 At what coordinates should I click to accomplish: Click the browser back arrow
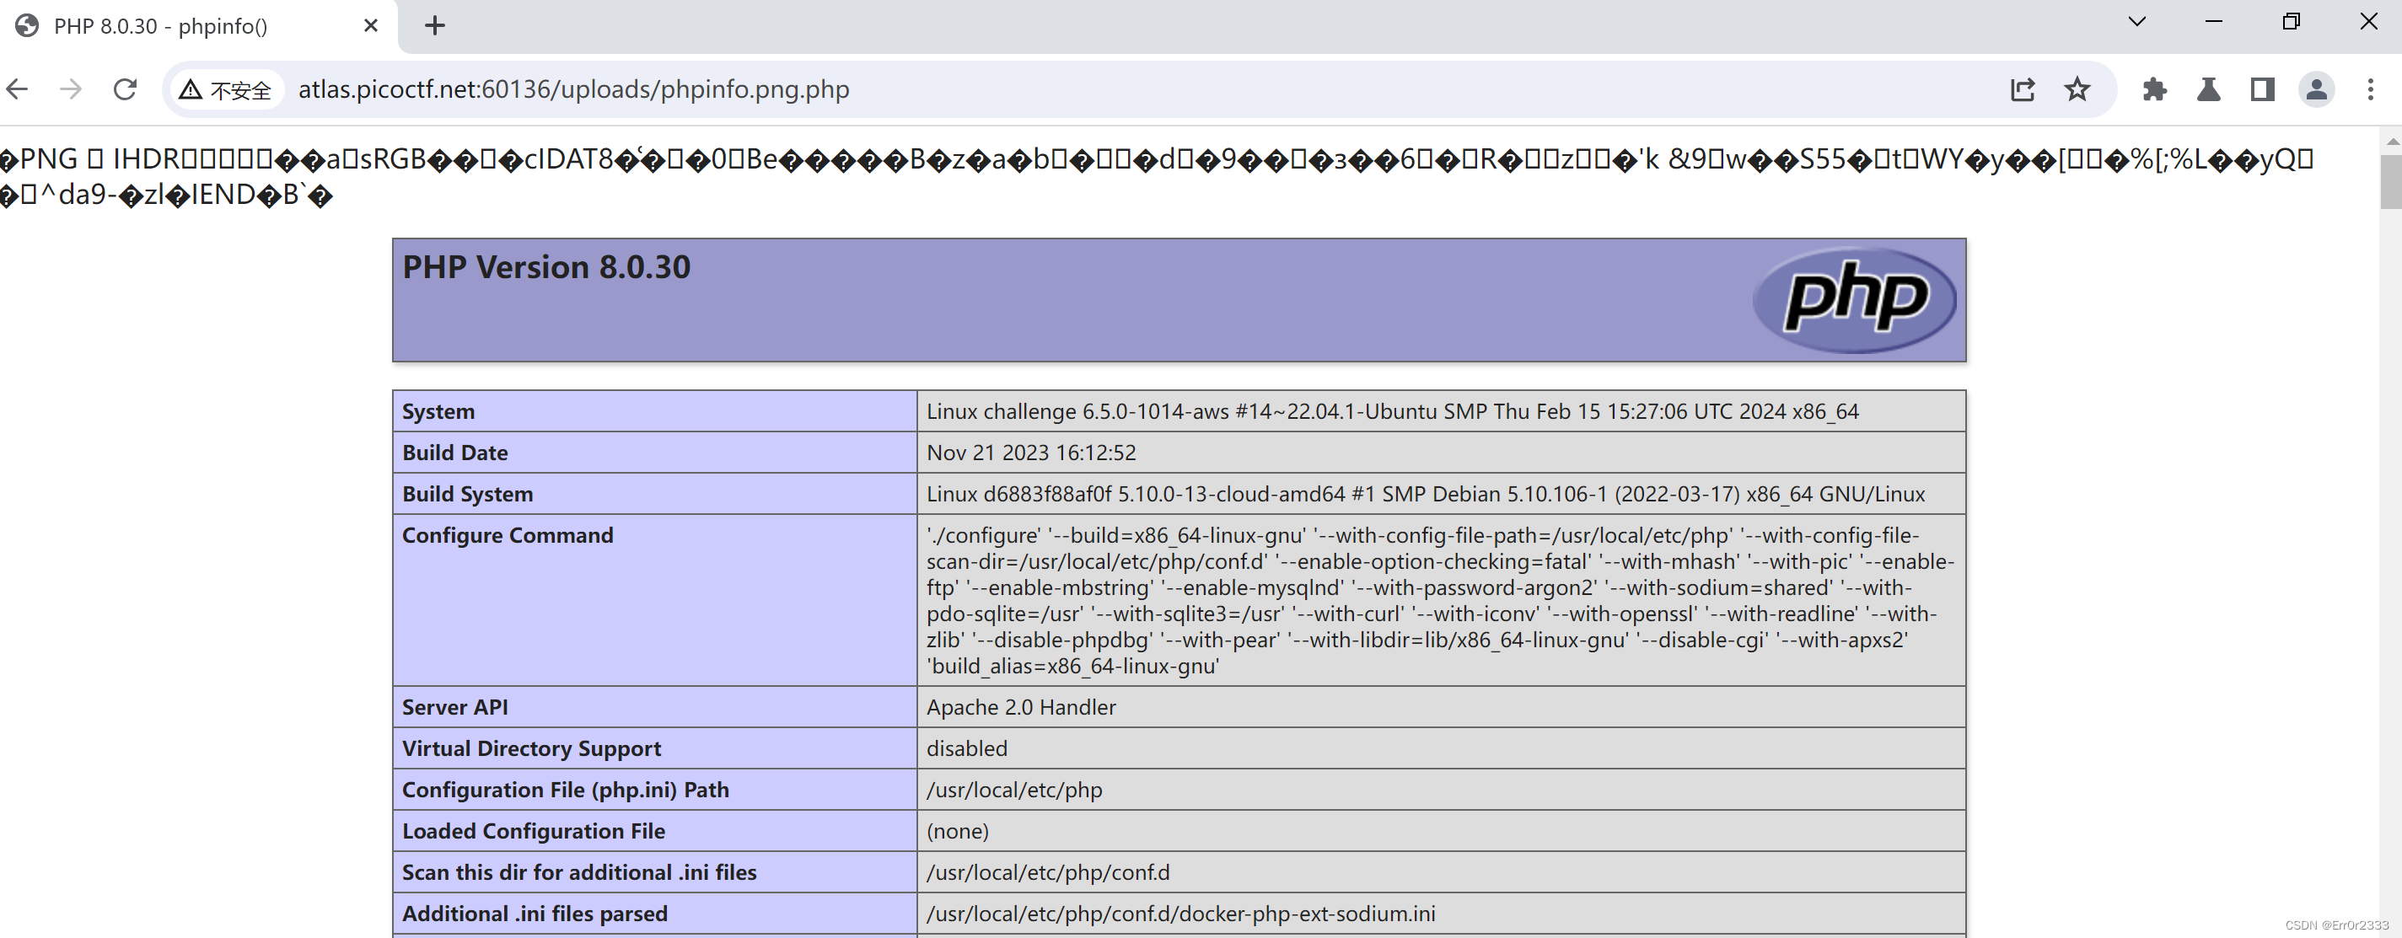point(18,89)
